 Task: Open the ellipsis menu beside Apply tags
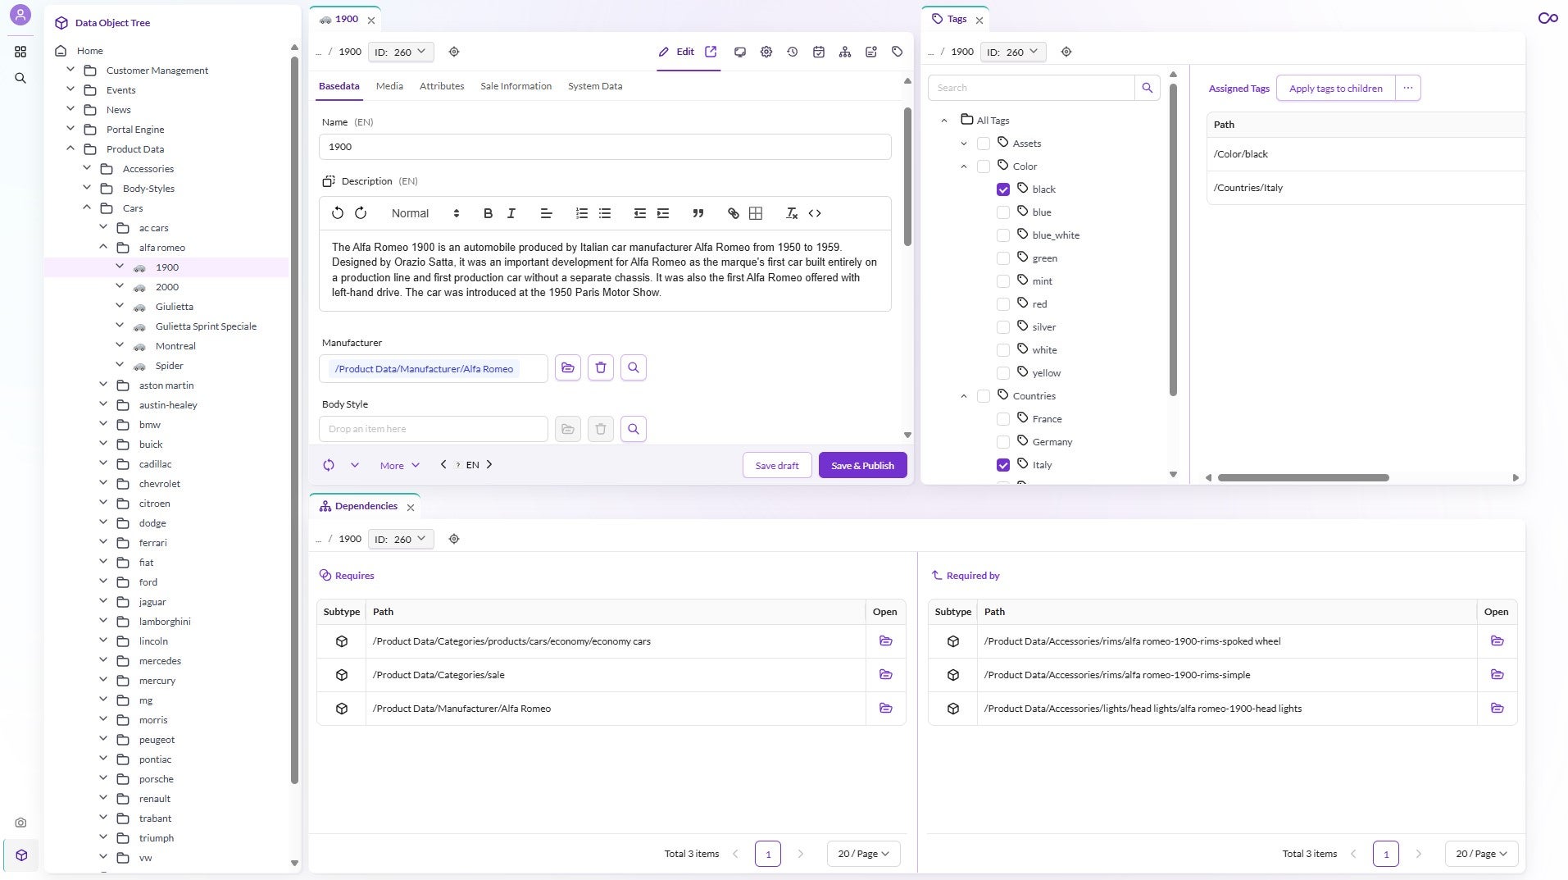1408,89
